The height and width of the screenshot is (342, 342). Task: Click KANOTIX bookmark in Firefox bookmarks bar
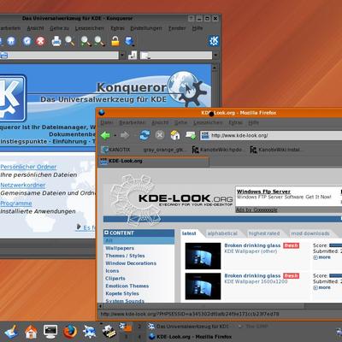pyautogui.click(x=116, y=150)
